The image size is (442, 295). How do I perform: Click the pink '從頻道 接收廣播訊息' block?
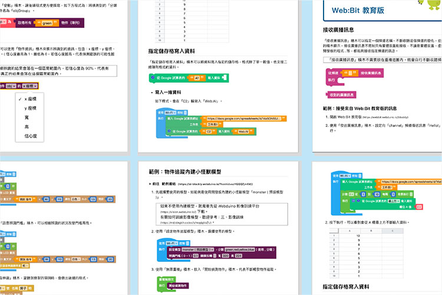[354, 73]
